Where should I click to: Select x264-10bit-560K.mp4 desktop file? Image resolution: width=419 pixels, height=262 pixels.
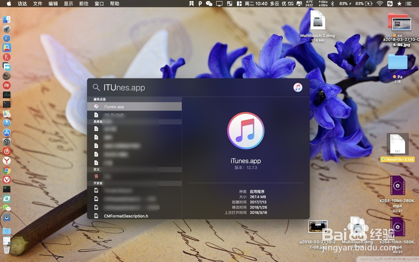point(397,235)
